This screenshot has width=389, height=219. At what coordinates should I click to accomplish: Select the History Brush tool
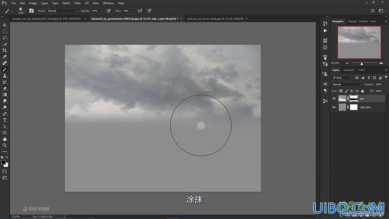tap(4, 82)
